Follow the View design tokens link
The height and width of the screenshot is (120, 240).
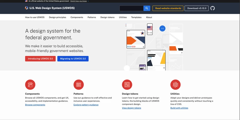[x=132, y=108]
